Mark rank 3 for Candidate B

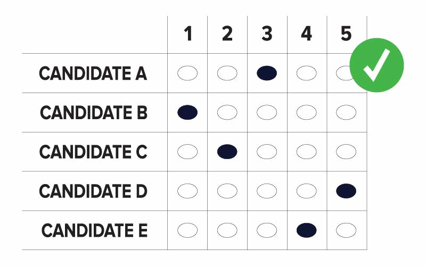point(267,112)
